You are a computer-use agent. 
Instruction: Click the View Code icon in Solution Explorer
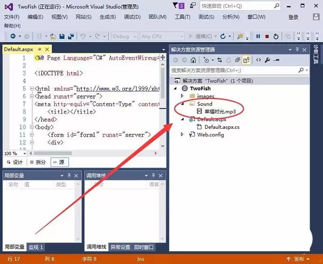[258, 60]
